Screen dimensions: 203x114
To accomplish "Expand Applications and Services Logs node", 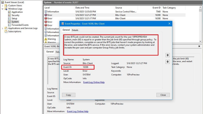I will (x=2, y=28).
